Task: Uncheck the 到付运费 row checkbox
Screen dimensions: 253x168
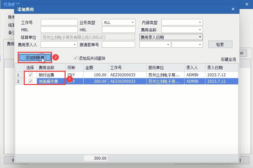Action: point(30,75)
